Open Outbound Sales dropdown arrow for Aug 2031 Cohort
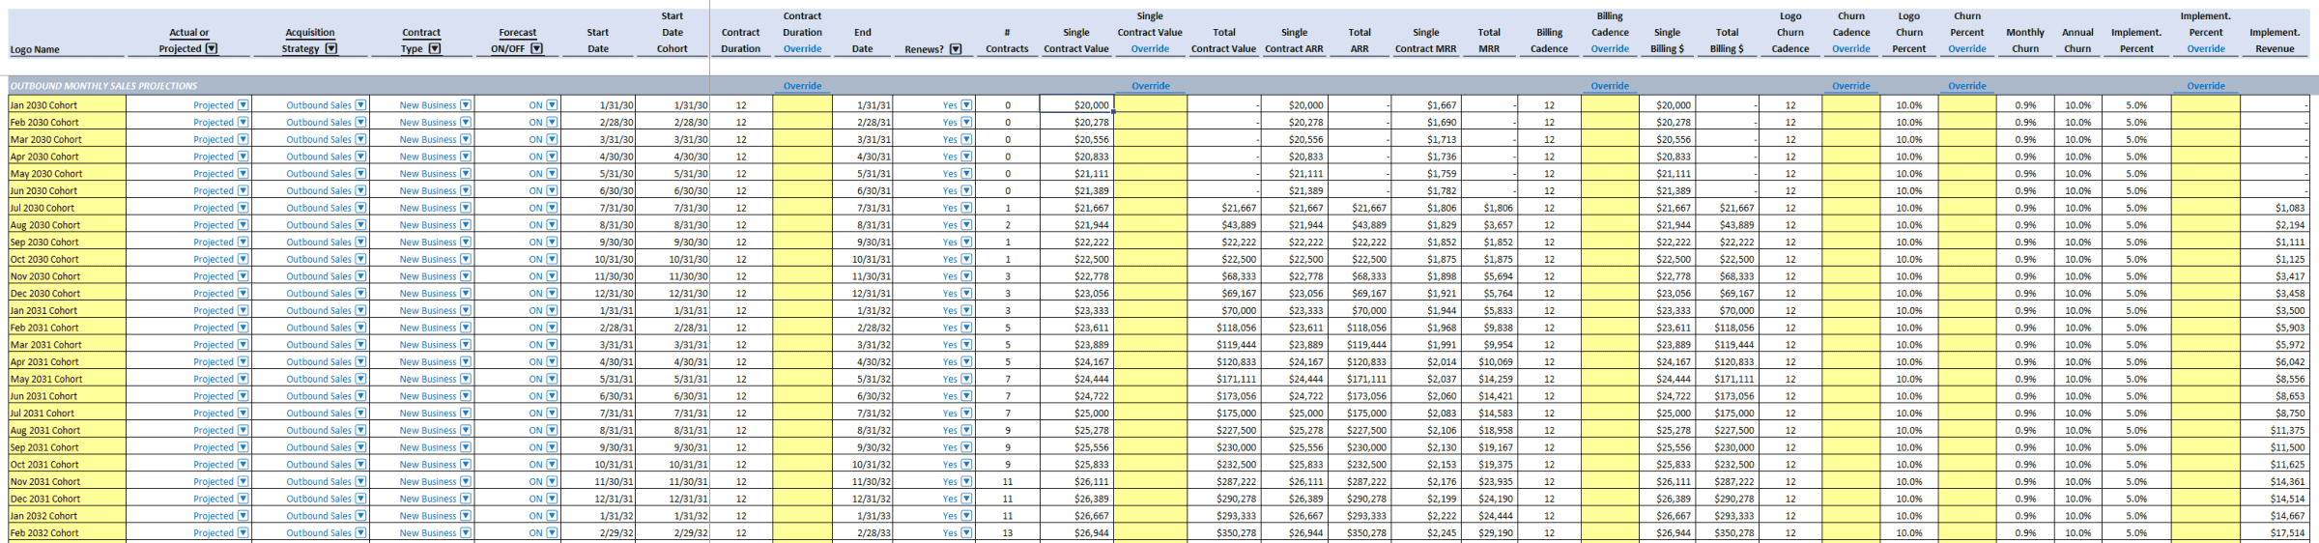This screenshot has width=2319, height=543. (360, 430)
